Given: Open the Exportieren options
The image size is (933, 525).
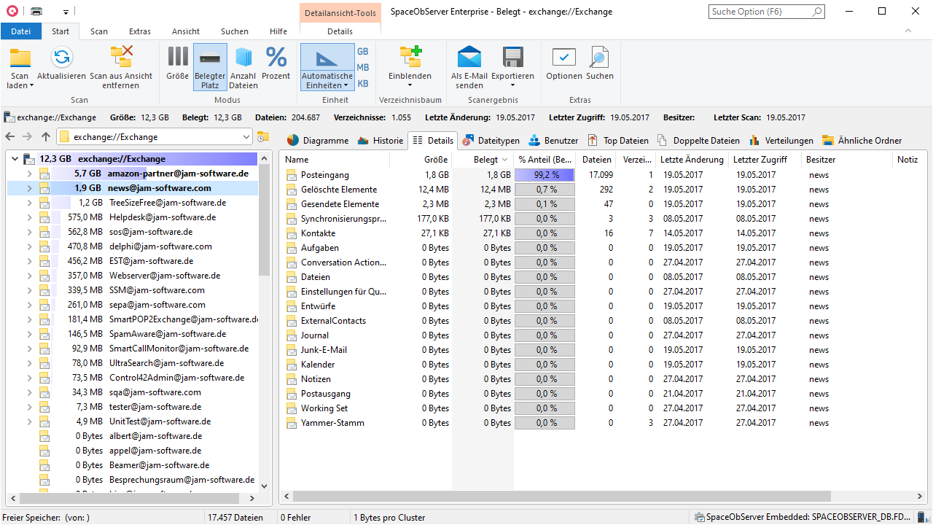Looking at the screenshot, I should coord(512,67).
